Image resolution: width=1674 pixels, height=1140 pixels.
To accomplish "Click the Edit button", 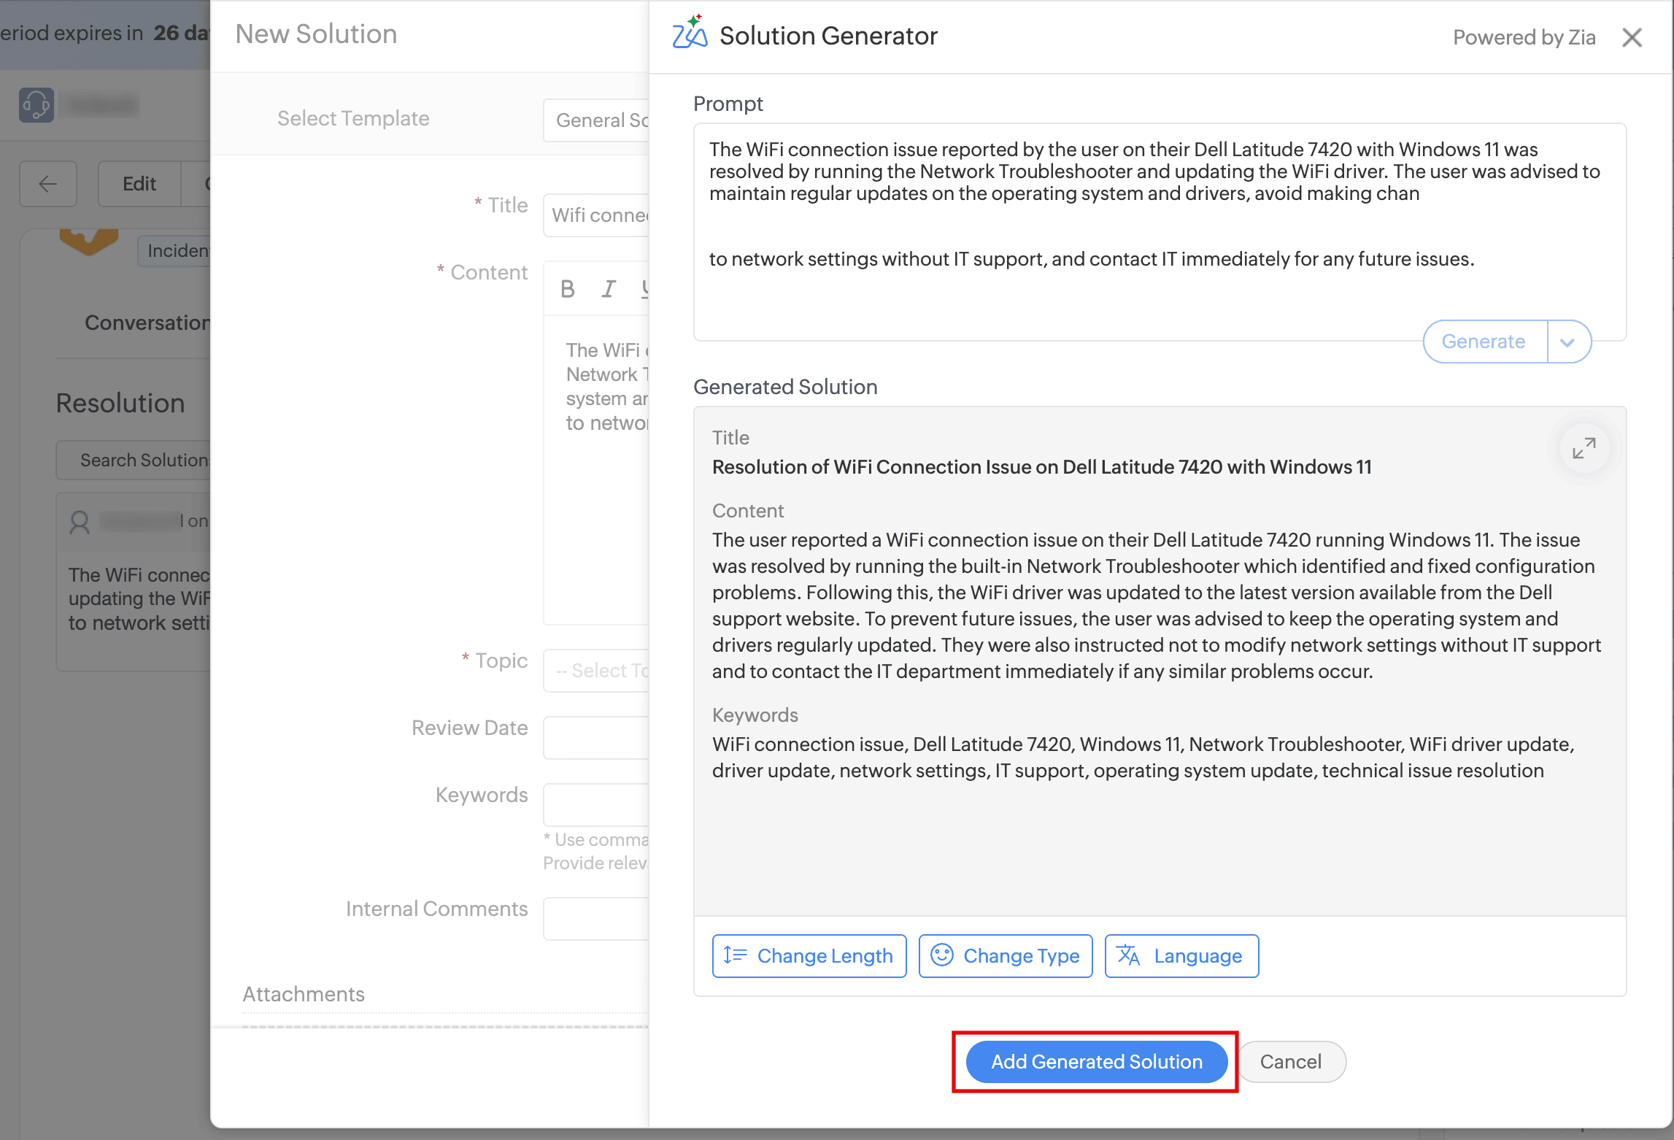I will point(139,184).
